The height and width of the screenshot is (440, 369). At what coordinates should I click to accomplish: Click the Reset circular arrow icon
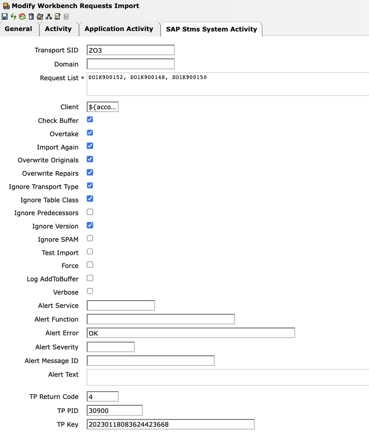[22, 16]
